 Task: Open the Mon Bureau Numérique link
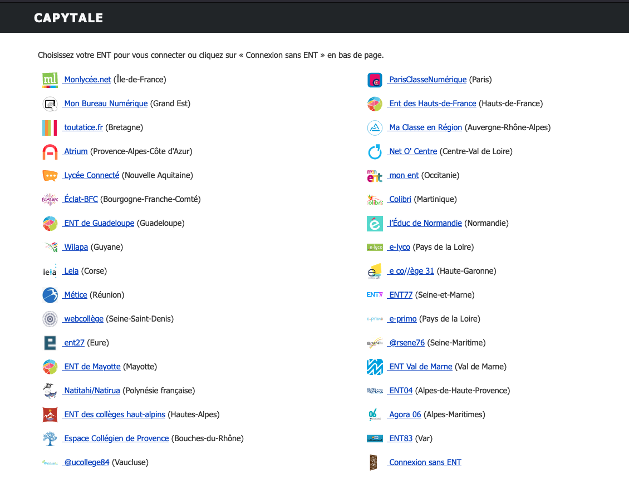click(106, 103)
